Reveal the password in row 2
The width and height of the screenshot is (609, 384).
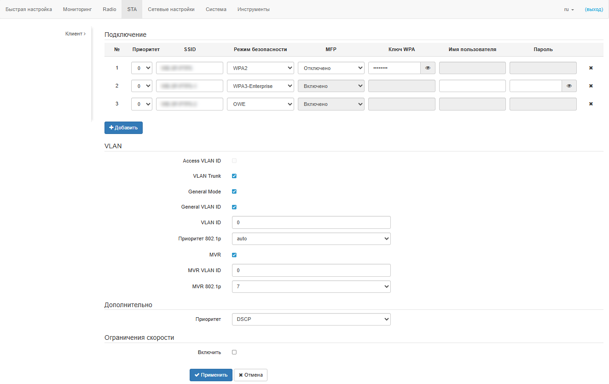(569, 86)
